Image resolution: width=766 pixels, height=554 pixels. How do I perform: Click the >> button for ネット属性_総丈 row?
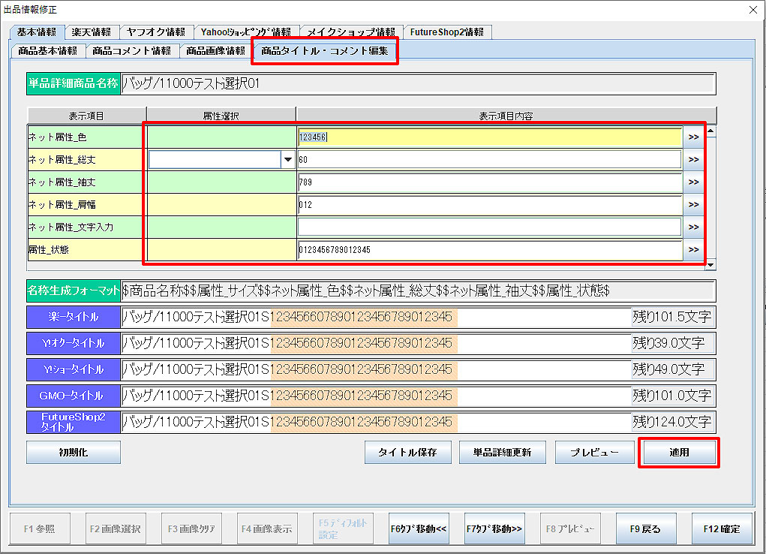pyautogui.click(x=692, y=160)
